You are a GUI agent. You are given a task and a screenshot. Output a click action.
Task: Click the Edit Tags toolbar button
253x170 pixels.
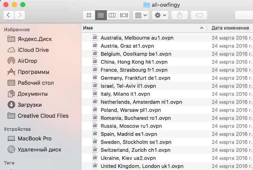[x=199, y=15]
